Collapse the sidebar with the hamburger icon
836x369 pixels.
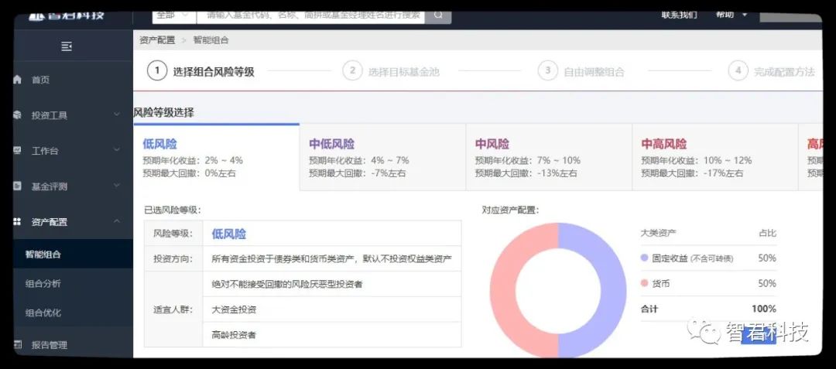67,47
